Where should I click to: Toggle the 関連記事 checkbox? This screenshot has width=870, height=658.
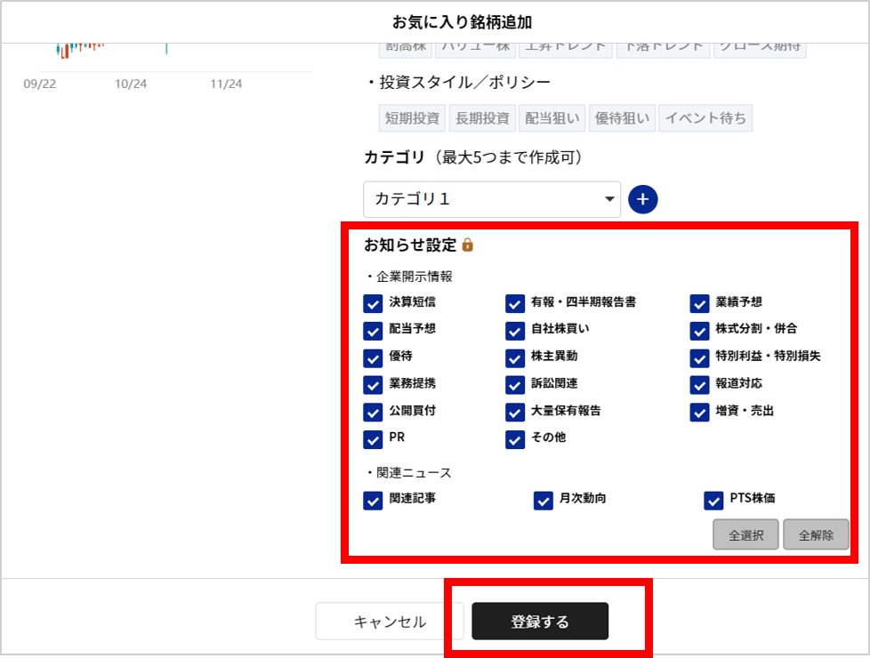(x=373, y=500)
